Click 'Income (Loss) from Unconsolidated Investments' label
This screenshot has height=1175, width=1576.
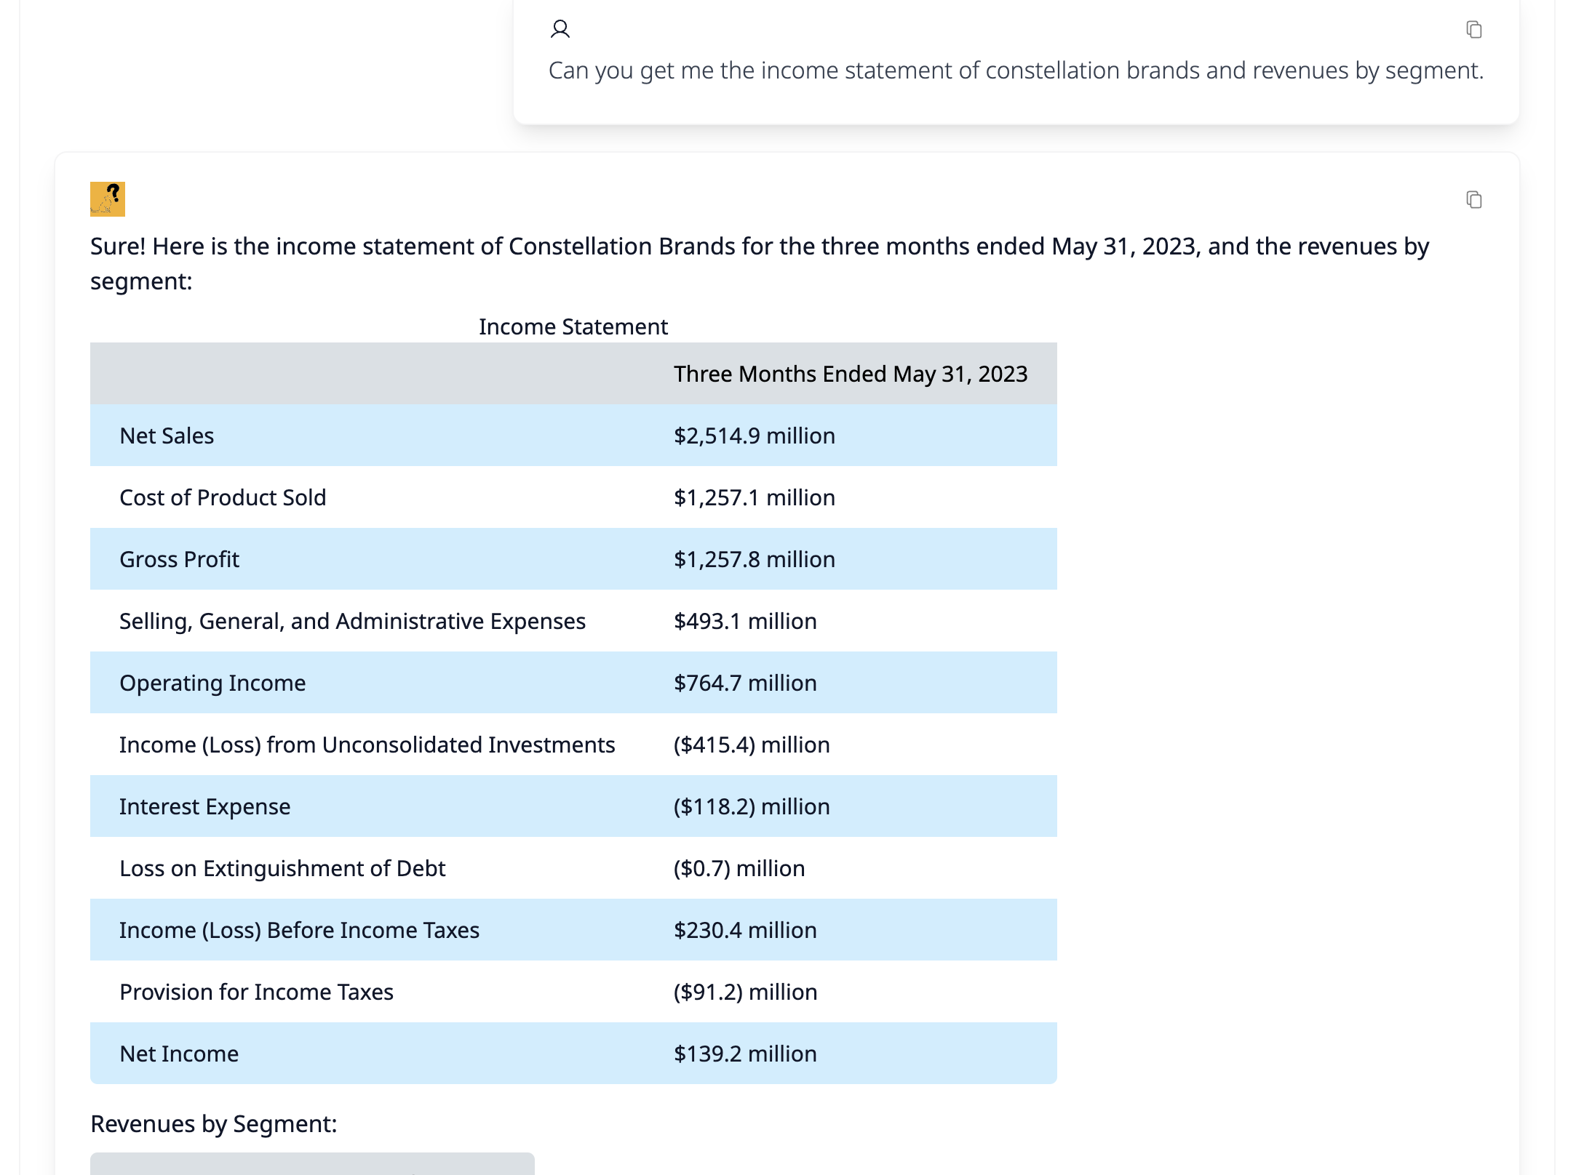coord(367,745)
